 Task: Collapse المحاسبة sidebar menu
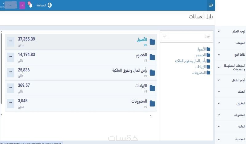point(231,139)
